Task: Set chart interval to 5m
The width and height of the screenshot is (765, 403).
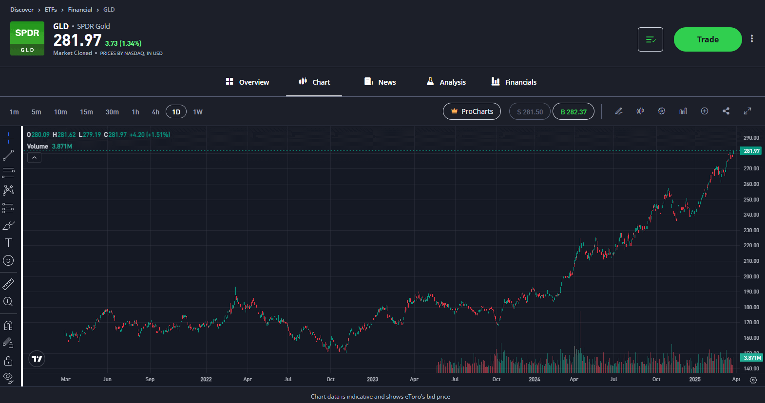Action: [37, 112]
